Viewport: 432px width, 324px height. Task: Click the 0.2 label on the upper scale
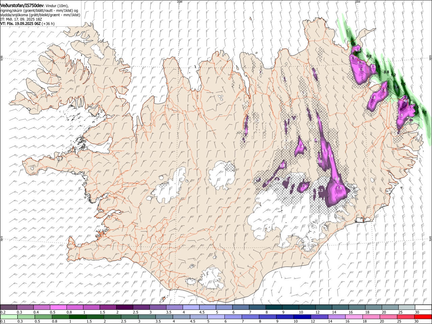click(x=2, y=312)
